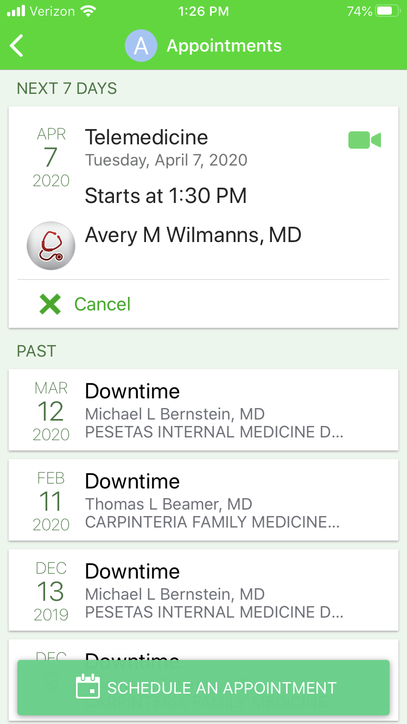Viewport: 407px width, 724px height.
Task: Tap the Avery M Wilmanns, MD provider name
Action: coord(193,235)
